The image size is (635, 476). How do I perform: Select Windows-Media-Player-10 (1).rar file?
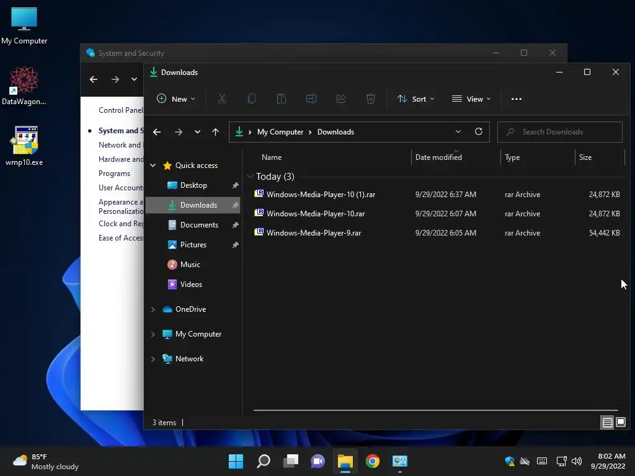coord(437,195)
